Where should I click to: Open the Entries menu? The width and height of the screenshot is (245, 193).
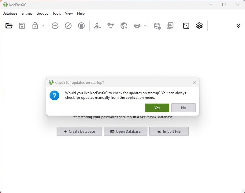[27, 13]
